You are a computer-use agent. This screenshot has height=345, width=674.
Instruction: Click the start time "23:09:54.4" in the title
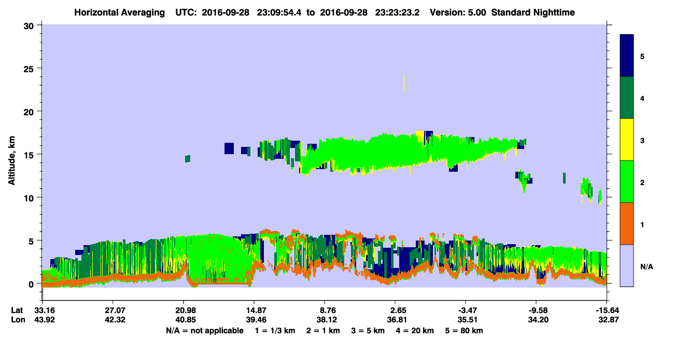(278, 12)
